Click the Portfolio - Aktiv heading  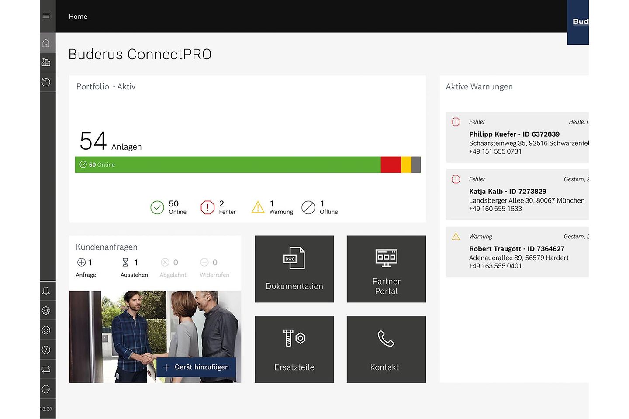click(106, 87)
